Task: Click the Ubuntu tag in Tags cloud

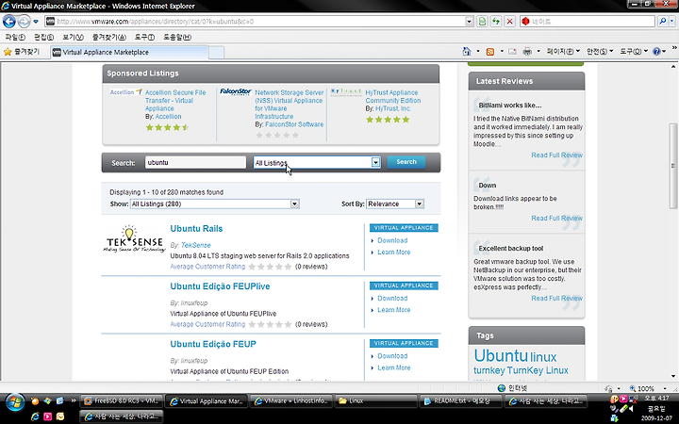Action: pos(501,355)
